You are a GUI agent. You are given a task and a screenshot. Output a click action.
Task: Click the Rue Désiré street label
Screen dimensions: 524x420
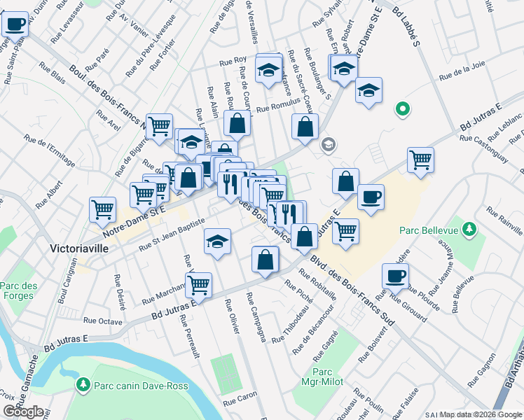[120, 292]
